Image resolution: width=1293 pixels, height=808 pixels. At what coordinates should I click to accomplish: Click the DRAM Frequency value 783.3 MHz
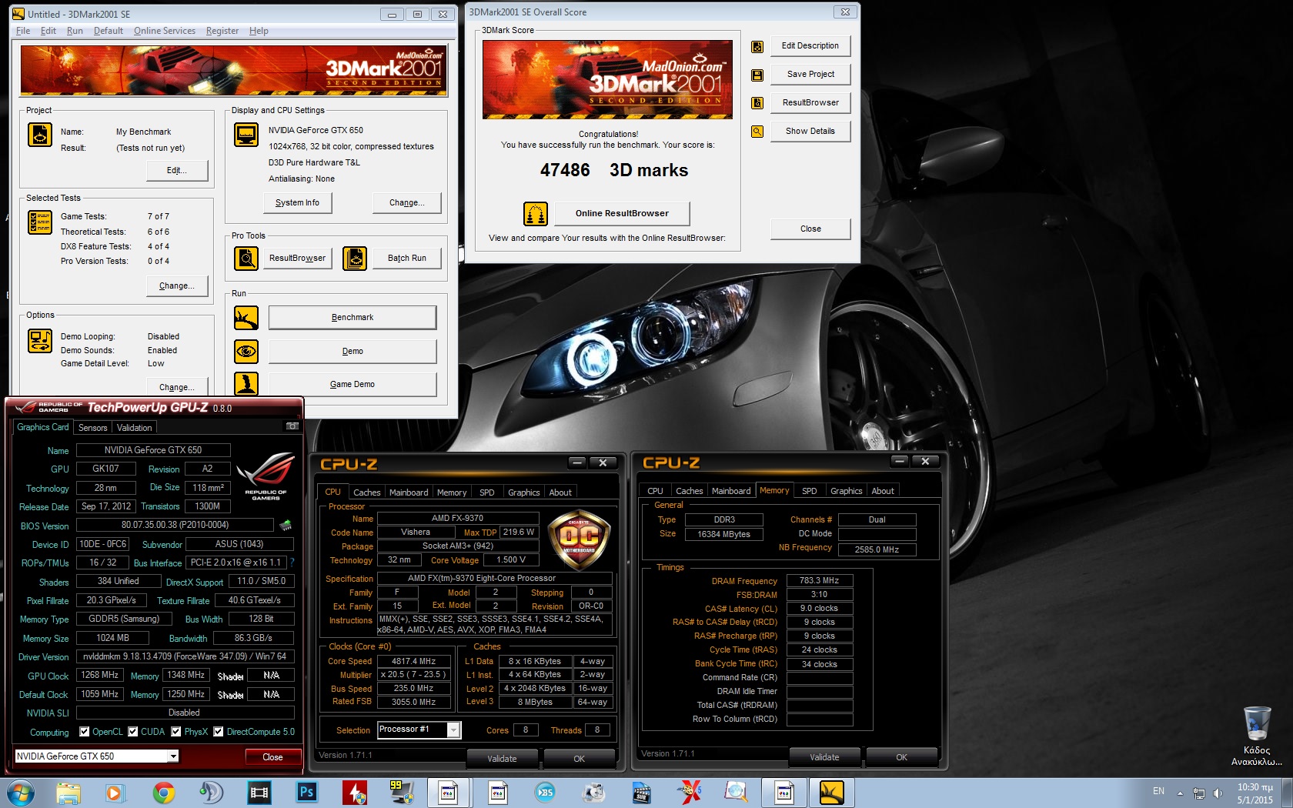[x=819, y=581]
